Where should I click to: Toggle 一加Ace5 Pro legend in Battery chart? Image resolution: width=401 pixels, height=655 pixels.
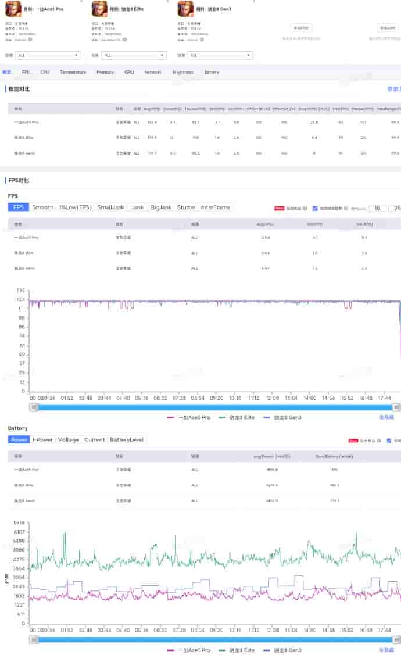coord(188,650)
